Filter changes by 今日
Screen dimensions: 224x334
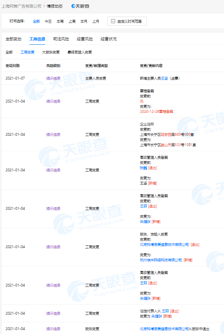pos(48,21)
